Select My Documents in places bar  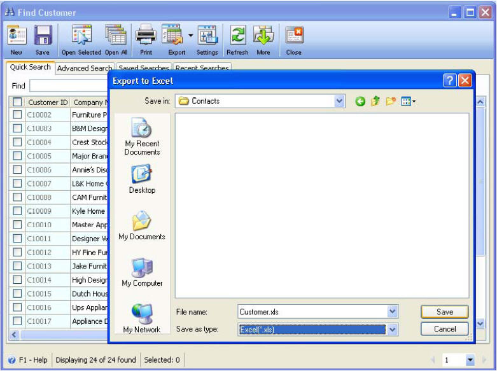point(142,225)
